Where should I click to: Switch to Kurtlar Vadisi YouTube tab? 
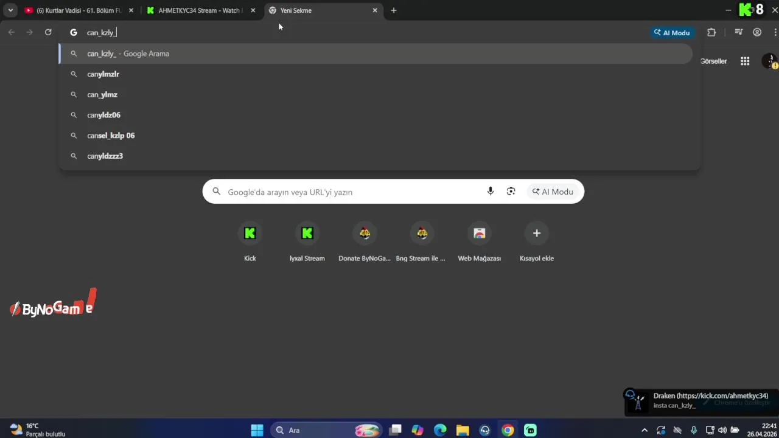(x=79, y=10)
